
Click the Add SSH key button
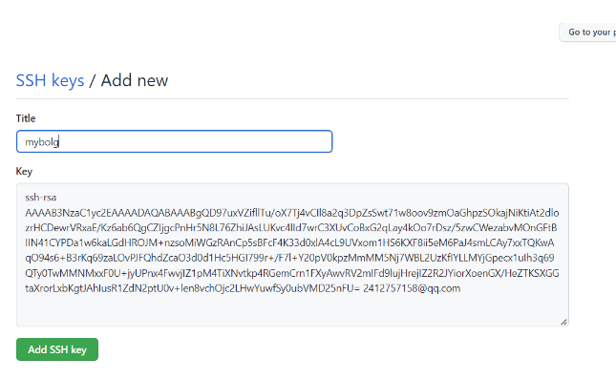coord(57,349)
